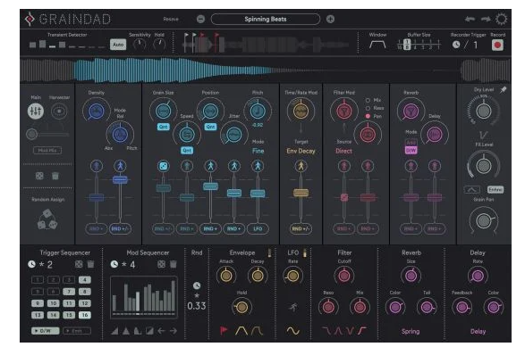Select the Harvester eye view icon
525x347 pixels.
(x=59, y=112)
